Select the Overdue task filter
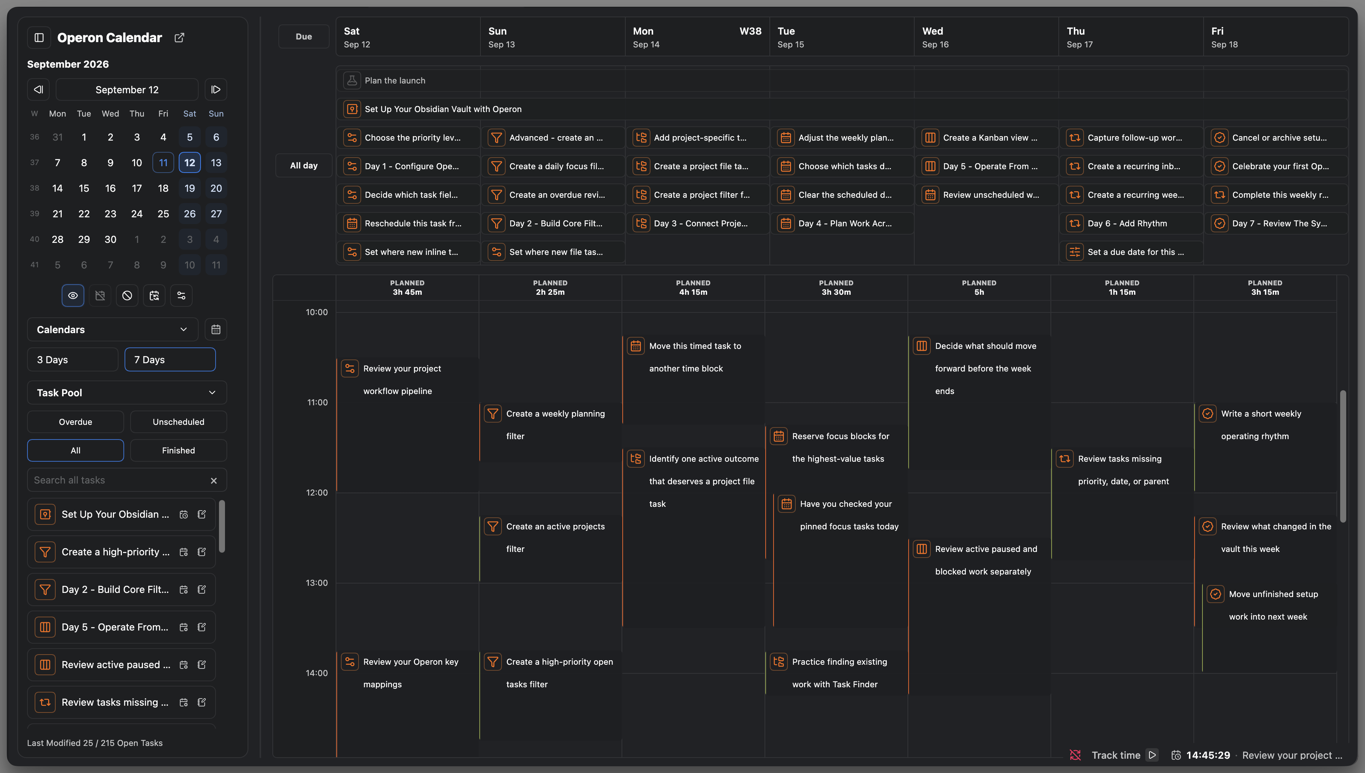1365x773 pixels. (75, 422)
